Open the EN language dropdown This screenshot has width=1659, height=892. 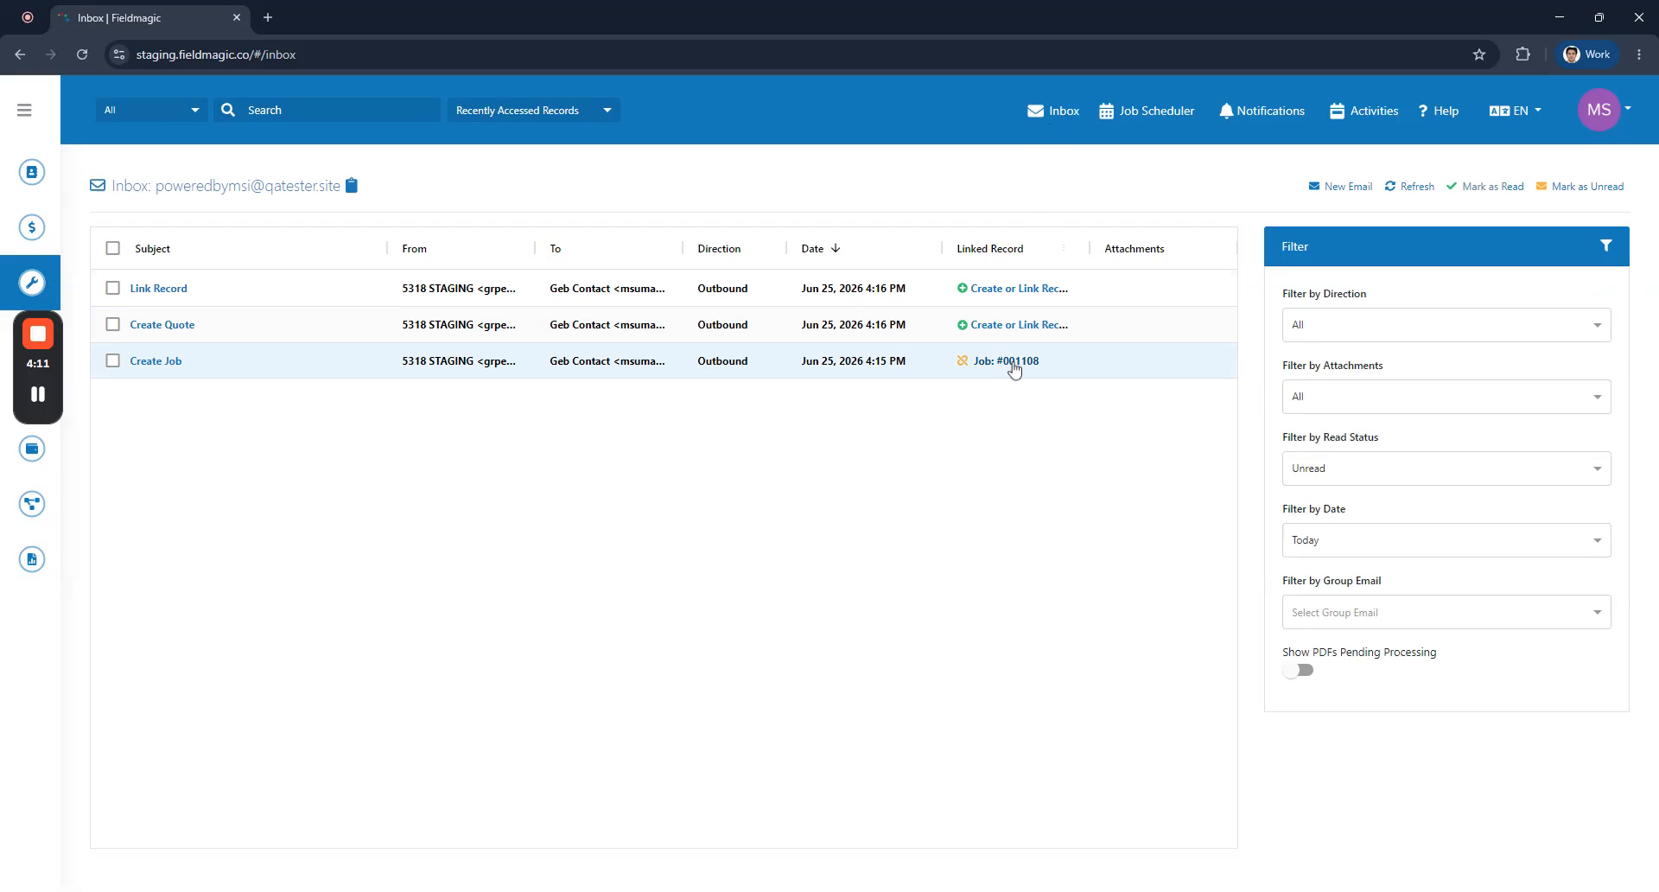[1516, 111]
